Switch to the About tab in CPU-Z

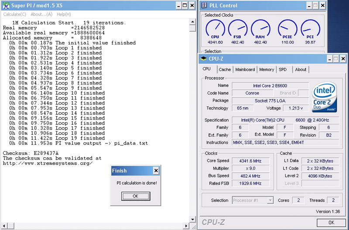(x=301, y=70)
